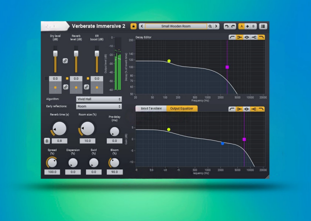
Task: Open the Small Wooden Room preset selector
Action: (x=176, y=26)
